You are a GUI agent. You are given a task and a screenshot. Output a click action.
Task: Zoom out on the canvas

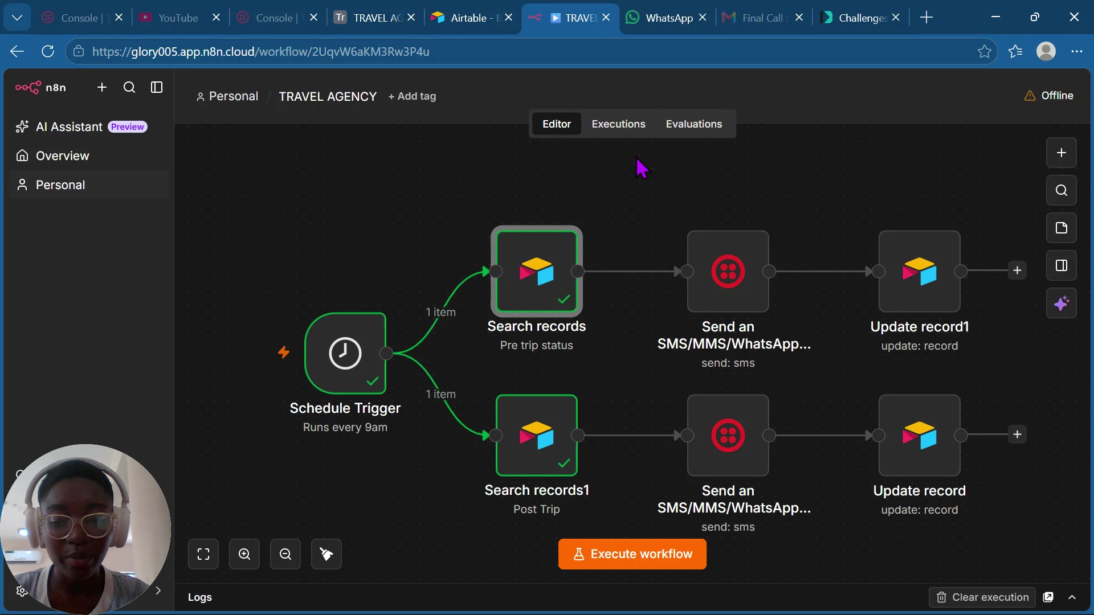pyautogui.click(x=285, y=554)
